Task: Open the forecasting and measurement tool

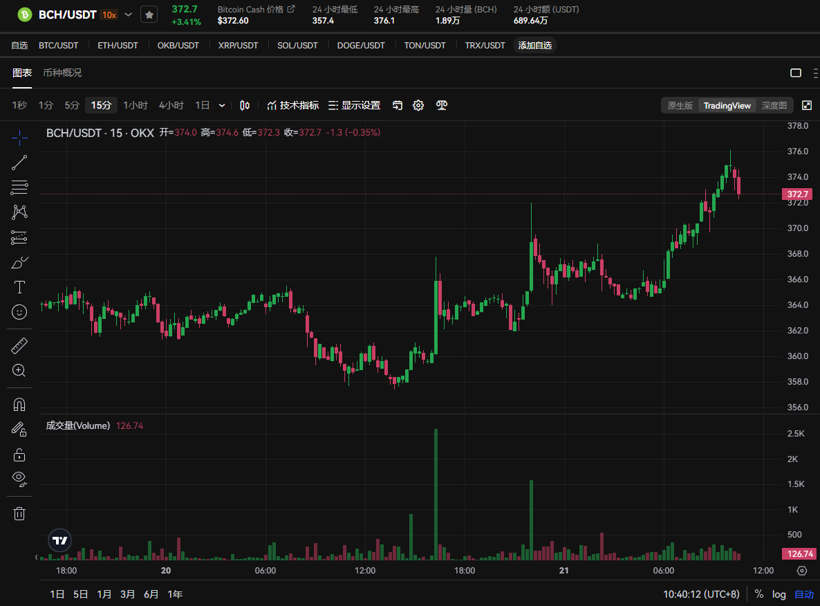Action: (x=19, y=237)
